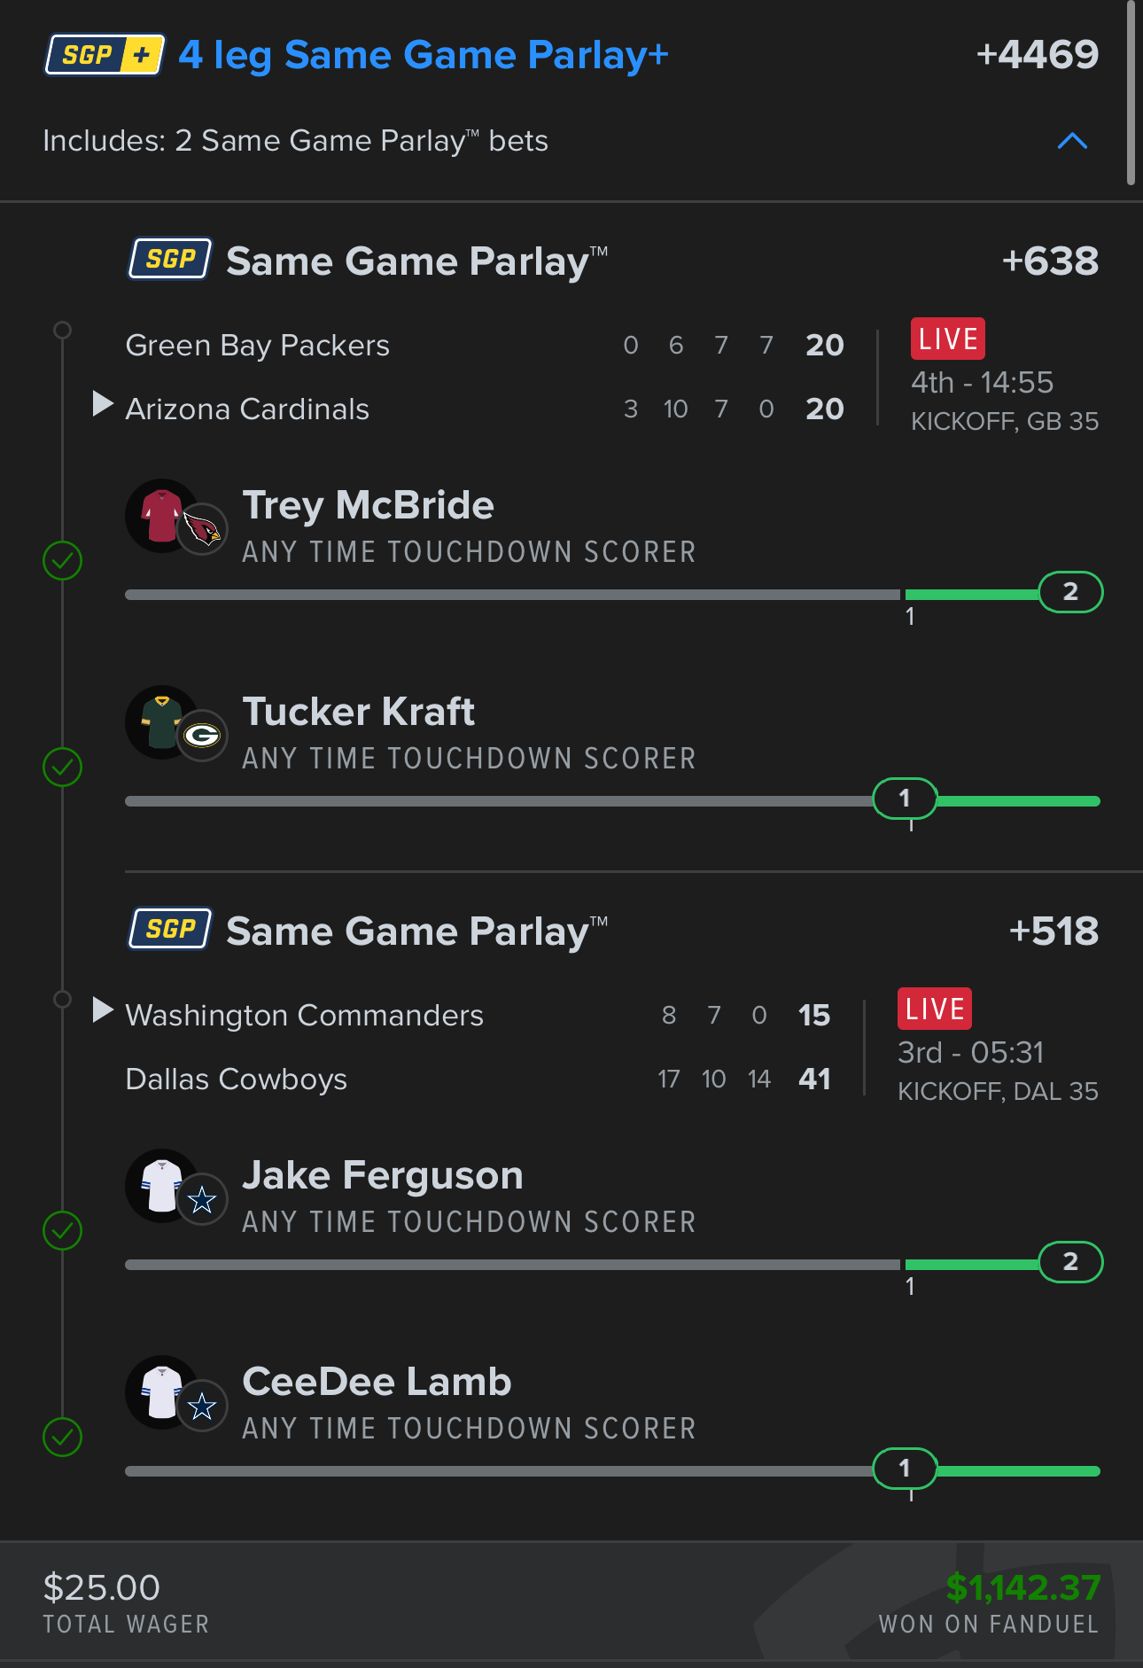
Task: Click Tucker Kraft's Packers jersey avatar
Action: [163, 722]
